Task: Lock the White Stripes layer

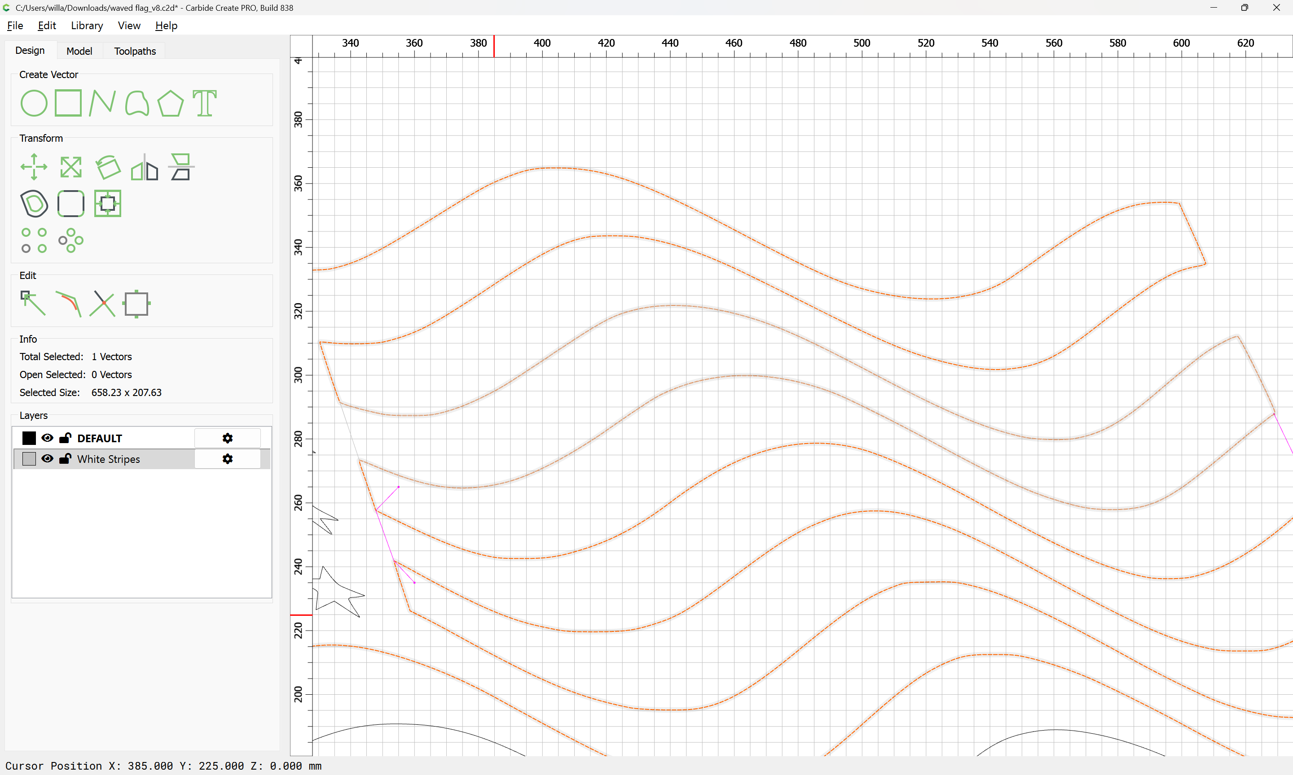Action: (x=65, y=458)
